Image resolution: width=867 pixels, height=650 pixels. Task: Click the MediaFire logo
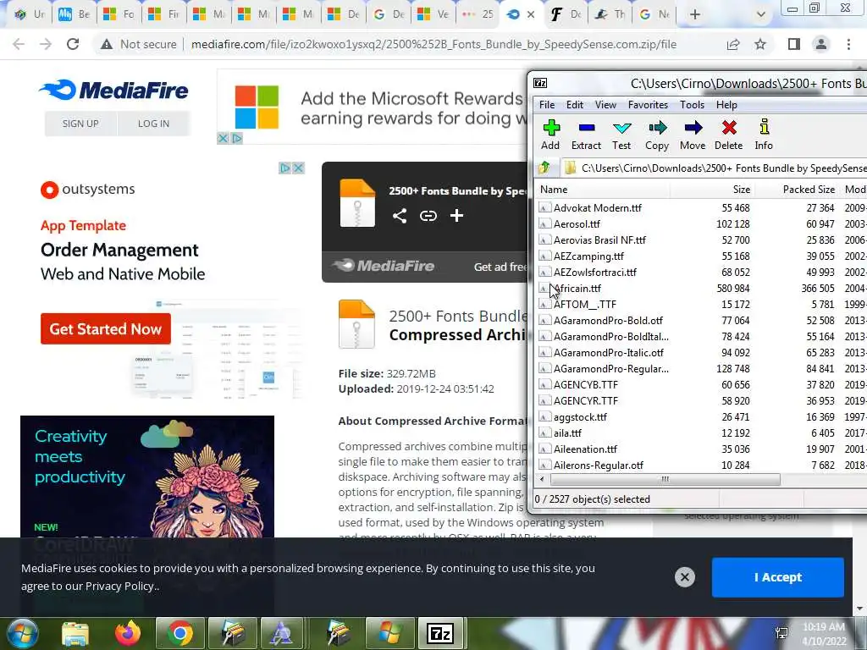[x=114, y=90]
